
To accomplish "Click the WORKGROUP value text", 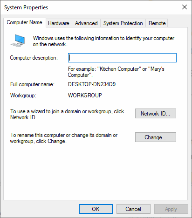I will [85, 95].
